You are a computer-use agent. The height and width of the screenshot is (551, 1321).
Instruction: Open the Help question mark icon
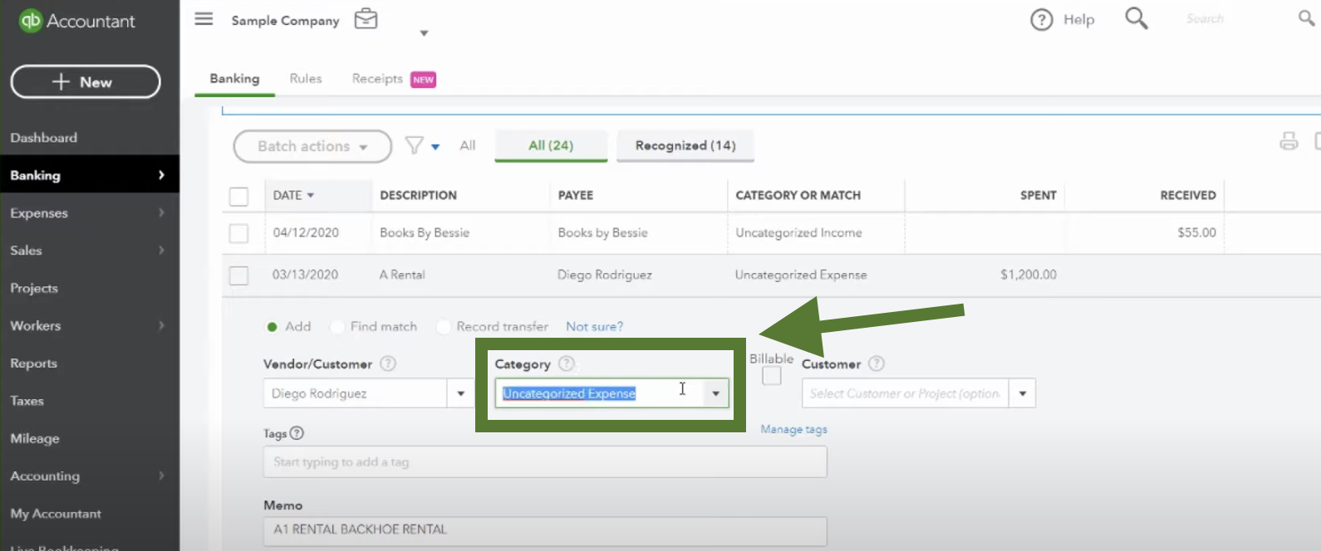1041,20
